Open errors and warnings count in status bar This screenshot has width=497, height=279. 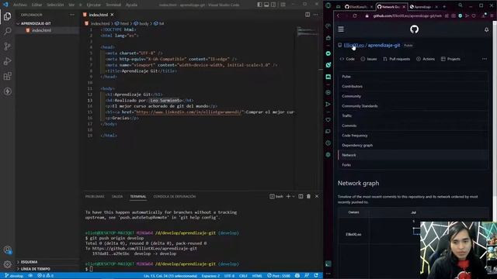coord(46,276)
